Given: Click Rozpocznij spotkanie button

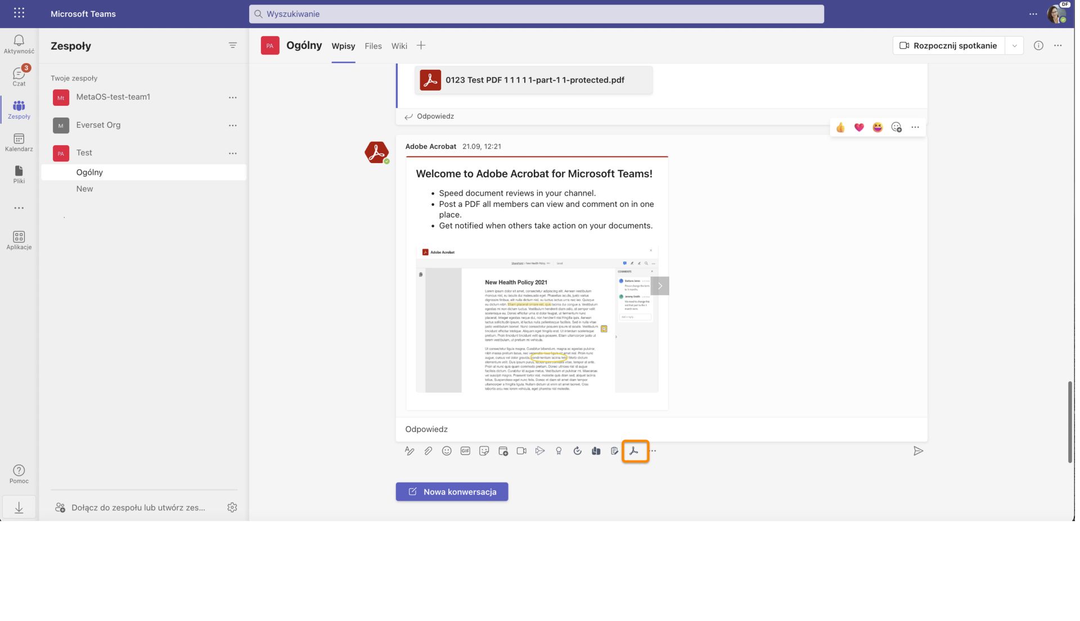Looking at the screenshot, I should point(949,46).
